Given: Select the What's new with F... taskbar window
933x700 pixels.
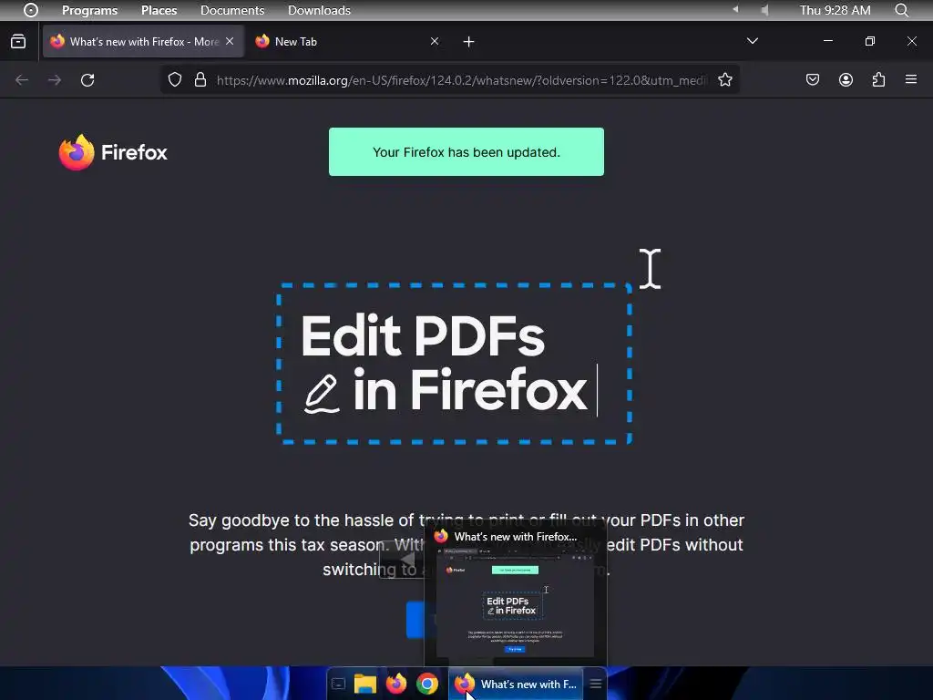Looking at the screenshot, I should tap(517, 684).
